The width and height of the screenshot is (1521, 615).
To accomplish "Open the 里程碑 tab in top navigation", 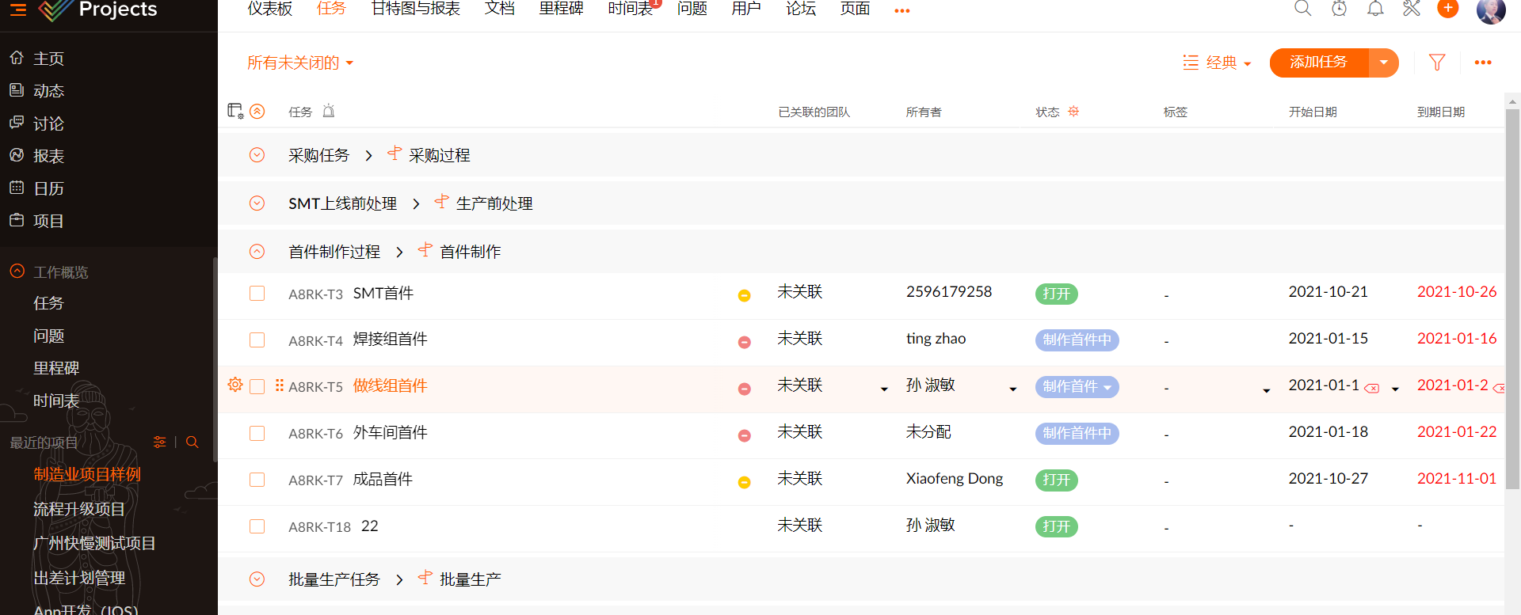I will coord(561,9).
